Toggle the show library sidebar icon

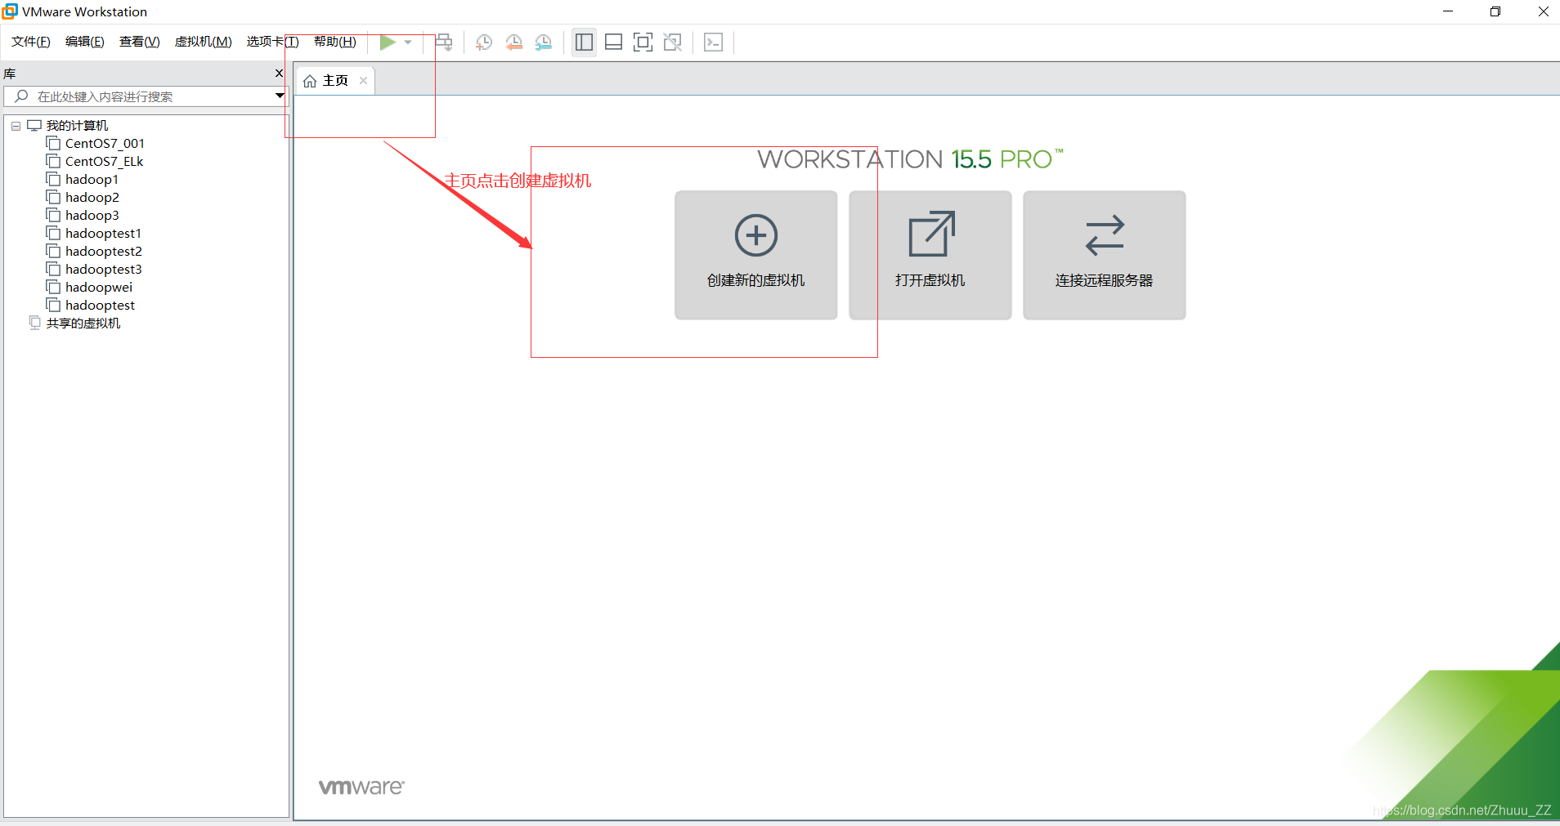[x=584, y=42]
